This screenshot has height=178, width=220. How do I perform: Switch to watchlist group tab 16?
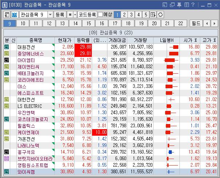pyautogui.click(x=102, y=23)
